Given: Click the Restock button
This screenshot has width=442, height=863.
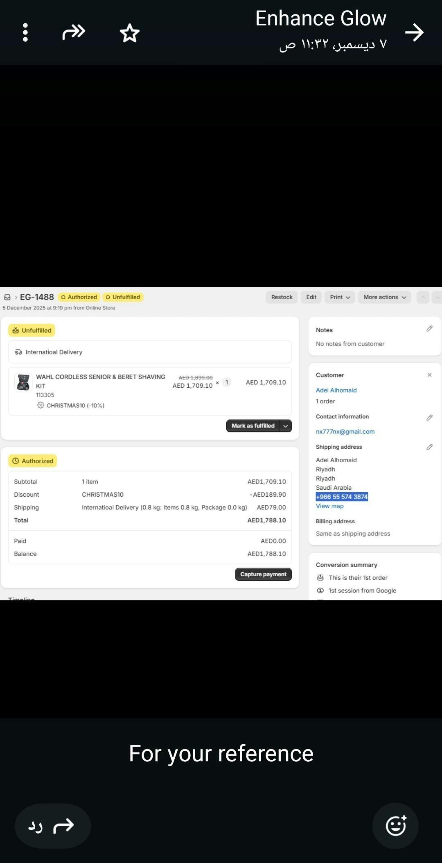Looking at the screenshot, I should click(x=282, y=297).
